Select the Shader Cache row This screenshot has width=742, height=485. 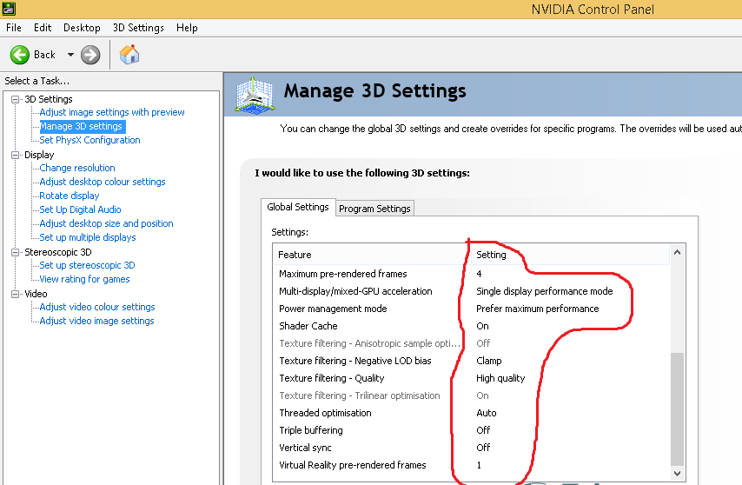471,326
